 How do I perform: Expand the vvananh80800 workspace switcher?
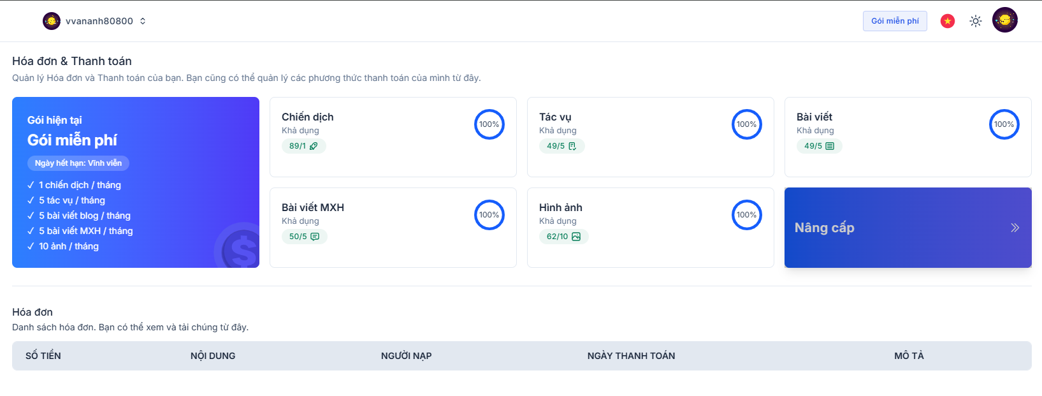pos(143,21)
